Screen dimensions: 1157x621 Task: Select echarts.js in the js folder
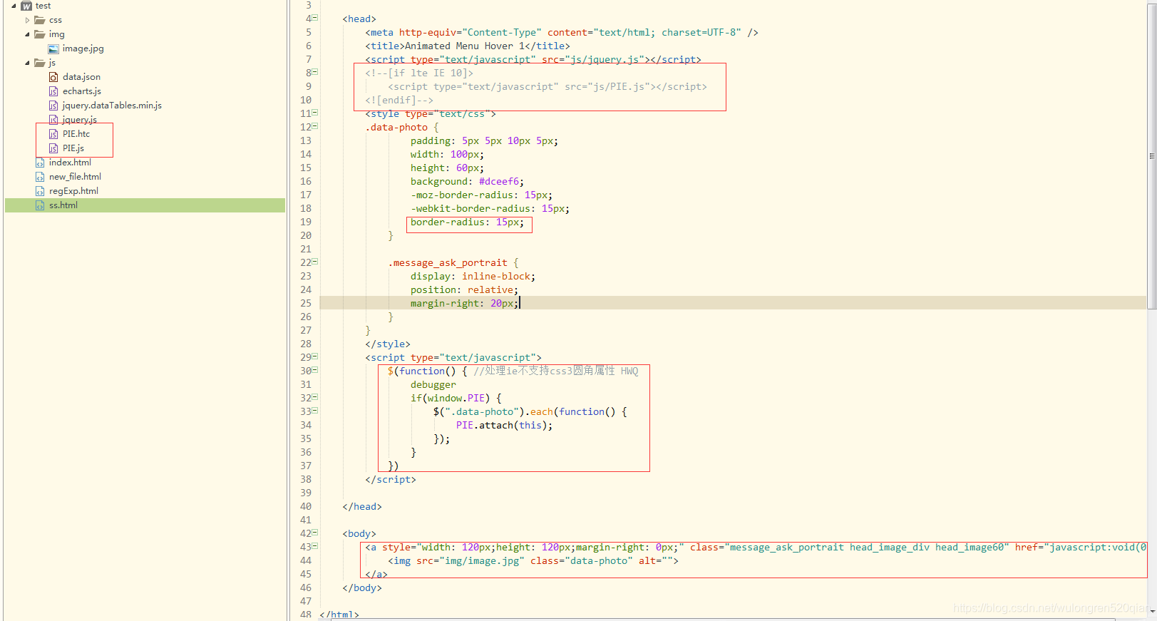81,91
